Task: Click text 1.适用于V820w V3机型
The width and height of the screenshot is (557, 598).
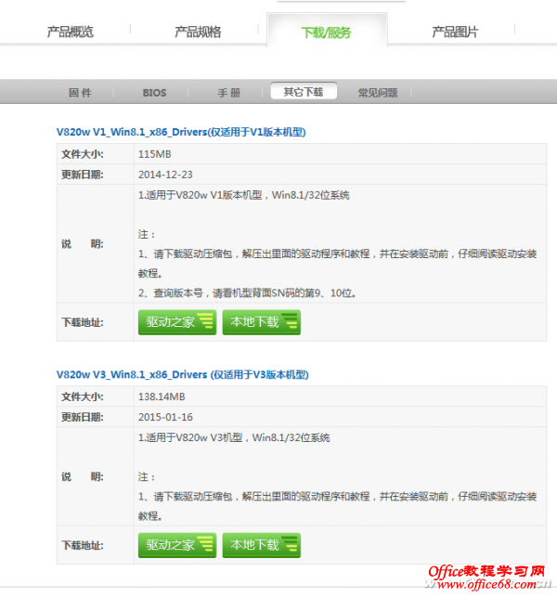Action: tap(234, 437)
